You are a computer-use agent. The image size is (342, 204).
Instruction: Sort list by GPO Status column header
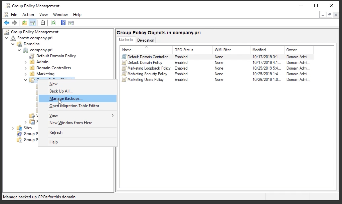click(184, 50)
